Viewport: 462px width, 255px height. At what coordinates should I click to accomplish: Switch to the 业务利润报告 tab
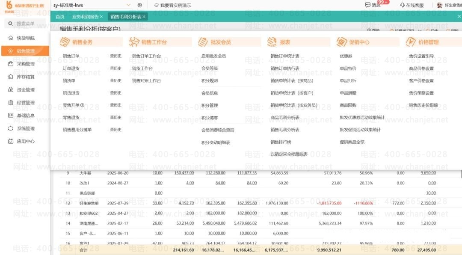point(85,17)
